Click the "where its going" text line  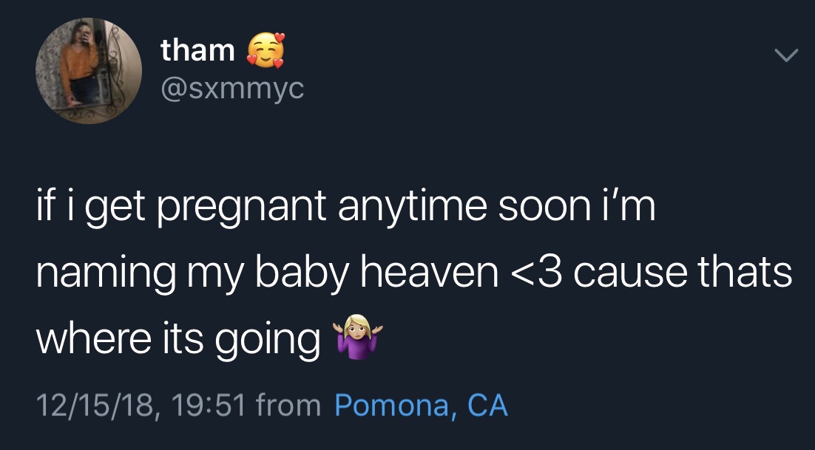[x=178, y=339]
